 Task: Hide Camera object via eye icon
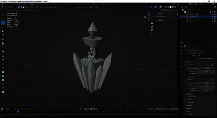tap(212, 14)
